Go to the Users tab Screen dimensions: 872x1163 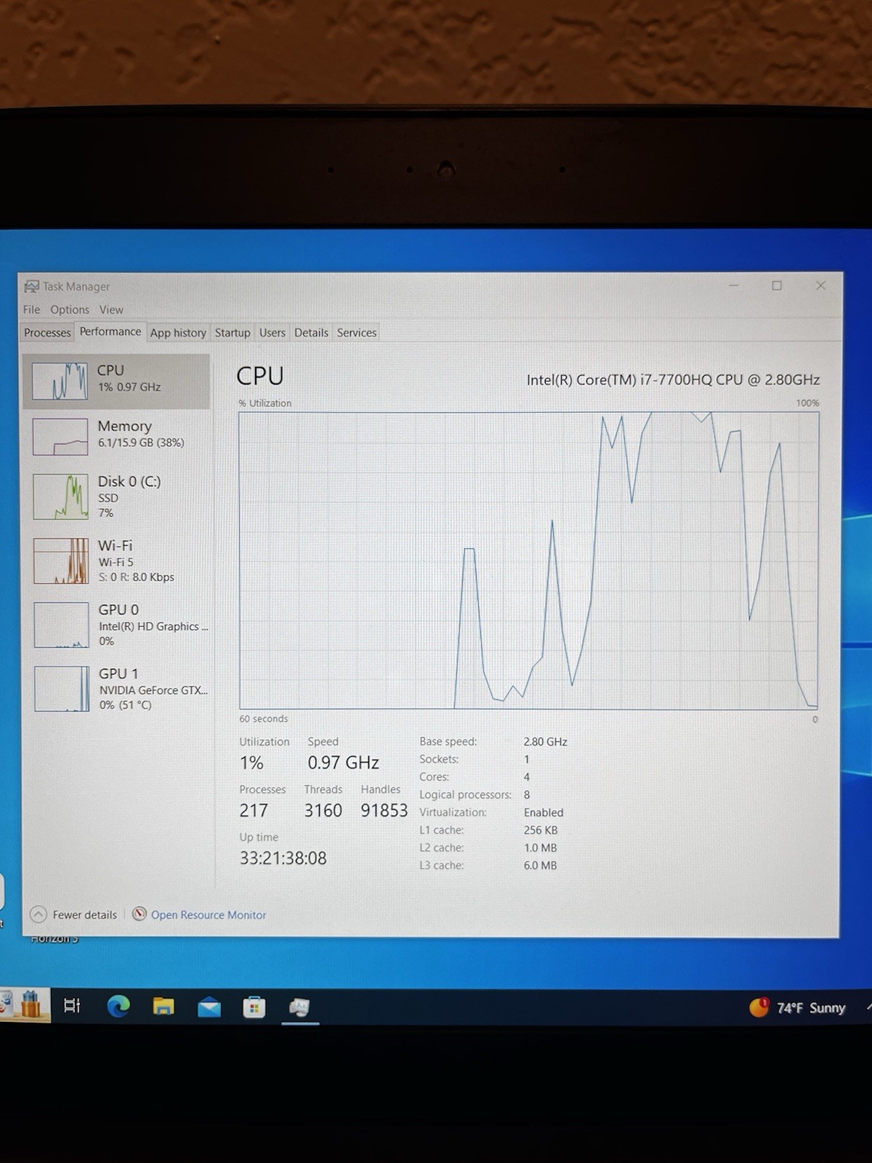point(272,333)
